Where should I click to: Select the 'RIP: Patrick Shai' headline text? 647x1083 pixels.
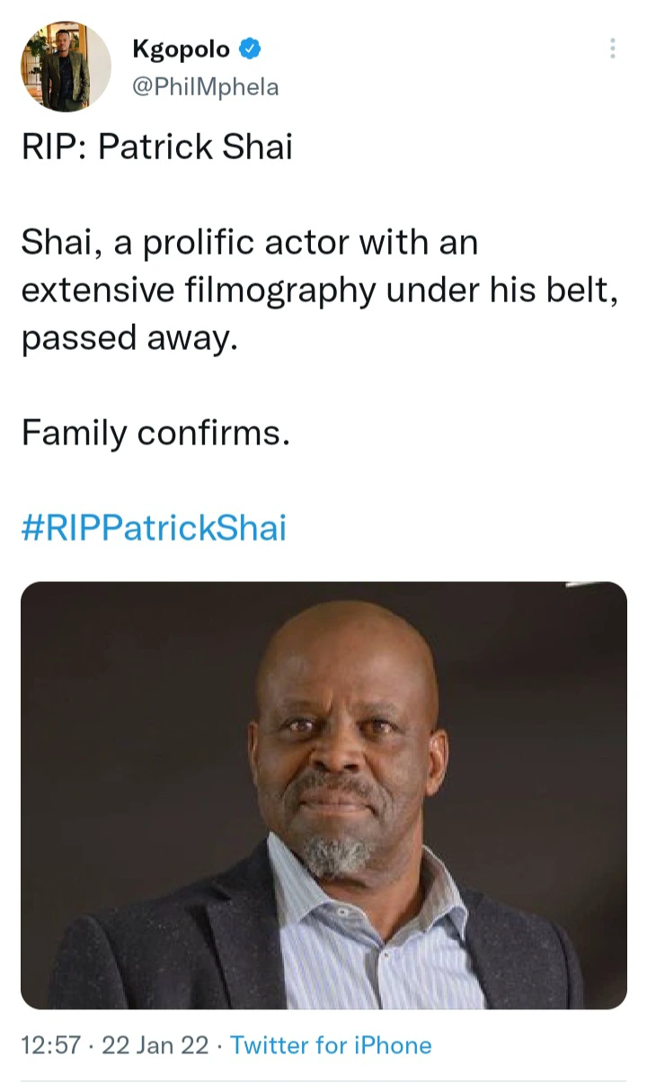tap(157, 146)
